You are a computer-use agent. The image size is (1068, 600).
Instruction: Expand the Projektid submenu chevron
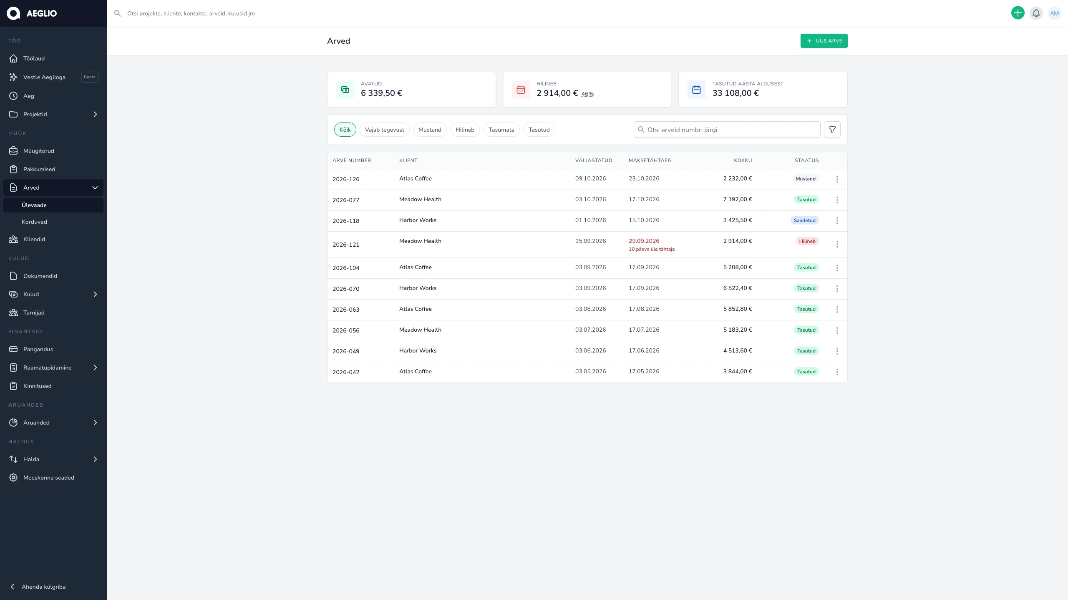coord(95,114)
